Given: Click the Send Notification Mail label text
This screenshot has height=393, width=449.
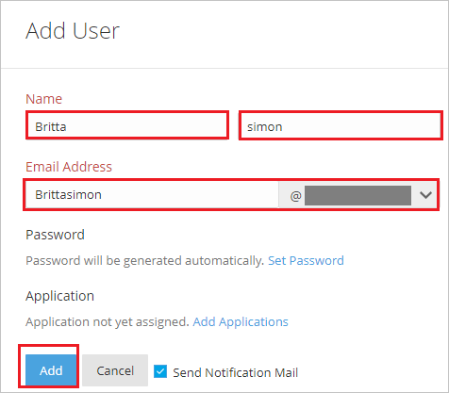Looking at the screenshot, I should tap(235, 373).
